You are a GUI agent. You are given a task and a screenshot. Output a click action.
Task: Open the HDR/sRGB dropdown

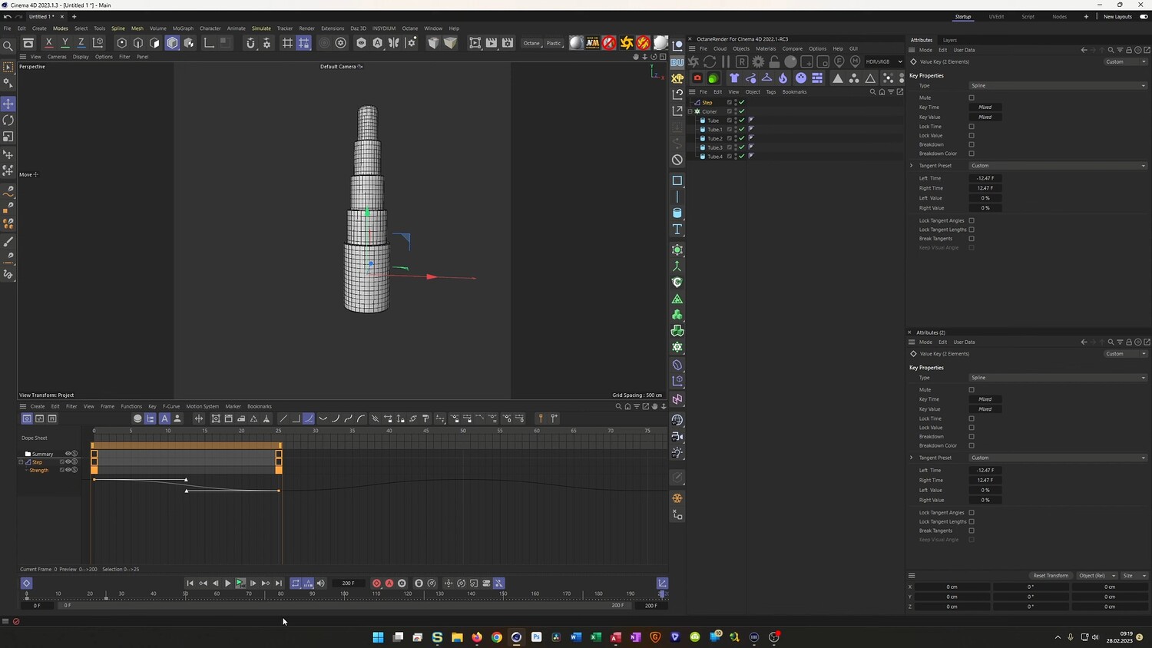[x=883, y=61]
